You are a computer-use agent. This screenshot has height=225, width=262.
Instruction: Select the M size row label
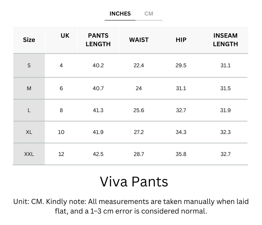[x=29, y=88]
